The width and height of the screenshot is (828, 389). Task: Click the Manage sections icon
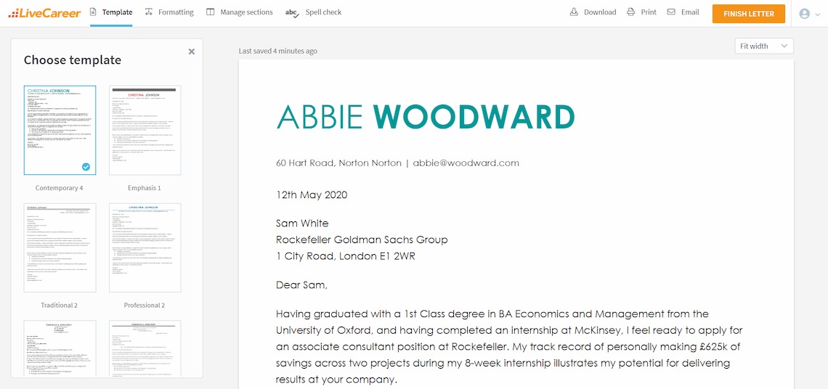(x=211, y=12)
